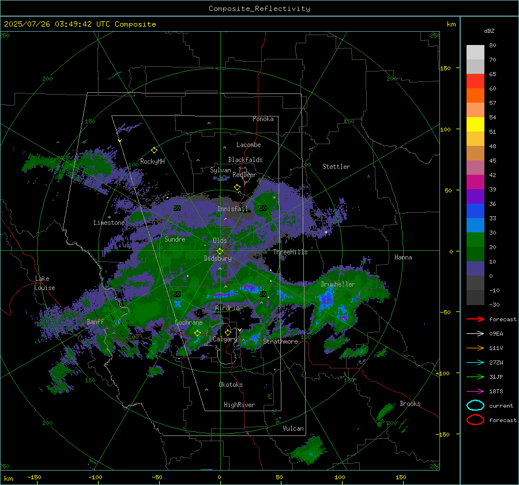The image size is (519, 485).
Task: Click the 80 dBZ scale value
Action: [492, 46]
